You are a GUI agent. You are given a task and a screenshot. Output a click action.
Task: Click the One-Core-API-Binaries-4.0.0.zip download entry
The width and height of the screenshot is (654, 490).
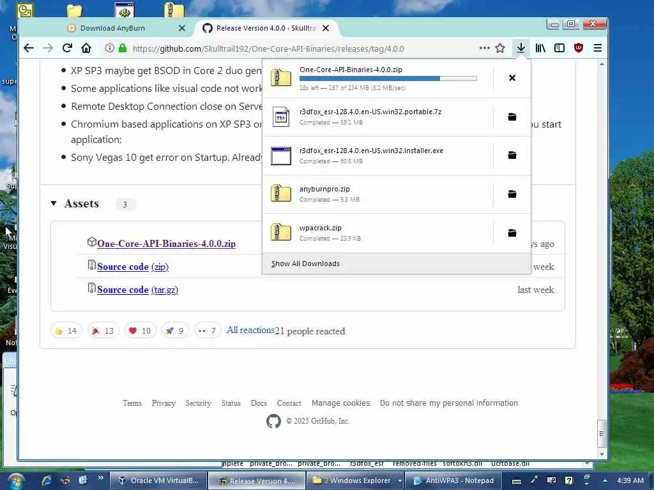[x=377, y=78]
